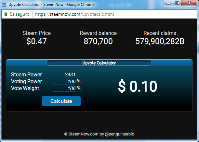
Task: Click the steemnow.com URL in address bar
Action: (x=74, y=14)
